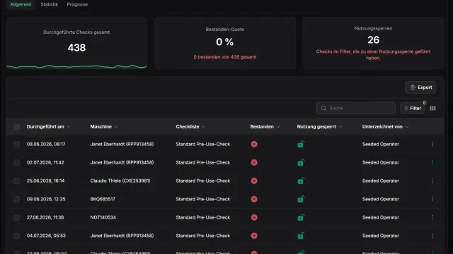This screenshot has height=254, width=453.
Task: Click Claudio Thiele (CXE253981) in 25.06.2026 row
Action: coord(120,181)
